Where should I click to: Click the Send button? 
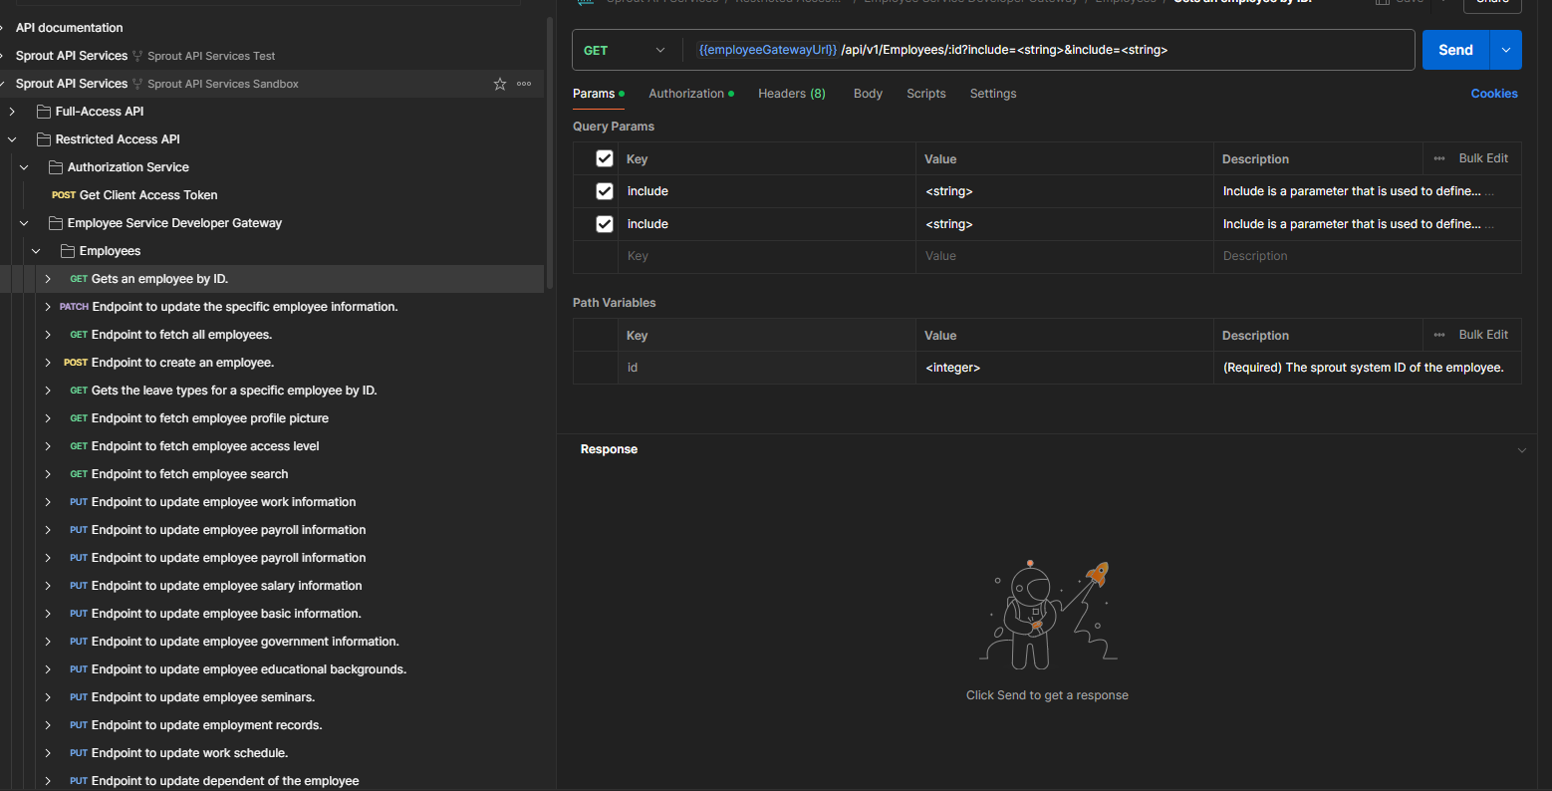tap(1455, 50)
